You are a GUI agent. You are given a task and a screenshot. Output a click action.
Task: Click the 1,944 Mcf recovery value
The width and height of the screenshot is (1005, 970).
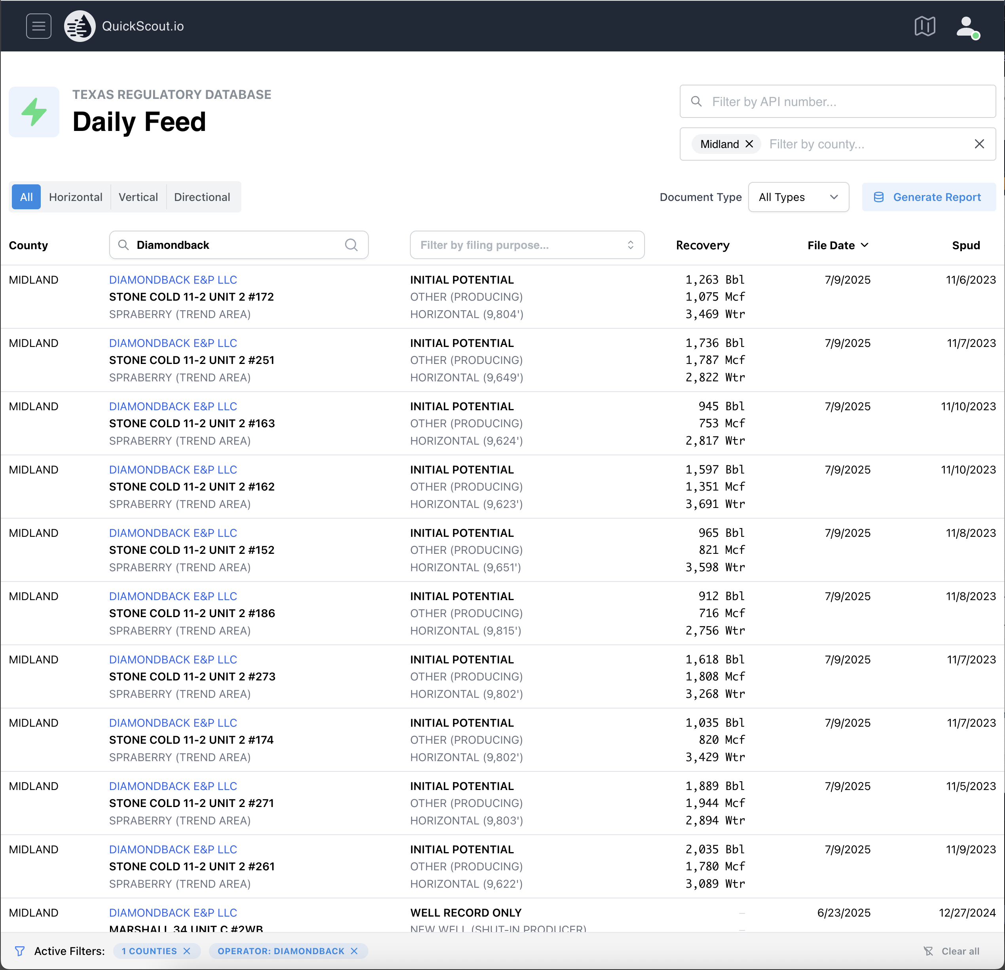coord(715,803)
